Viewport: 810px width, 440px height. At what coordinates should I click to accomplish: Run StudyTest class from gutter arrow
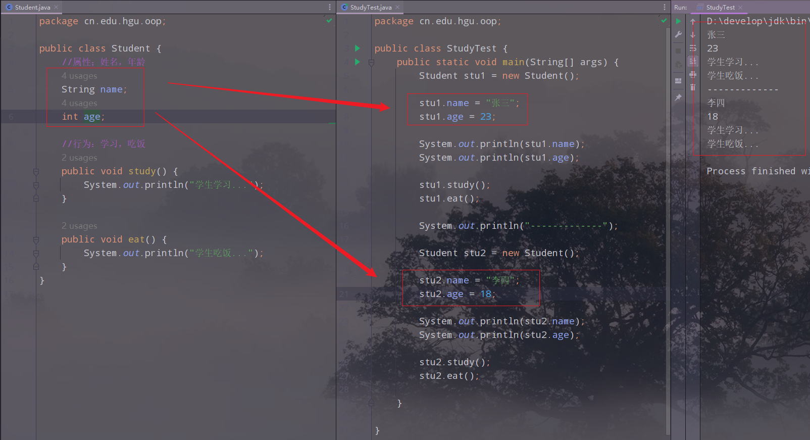358,48
